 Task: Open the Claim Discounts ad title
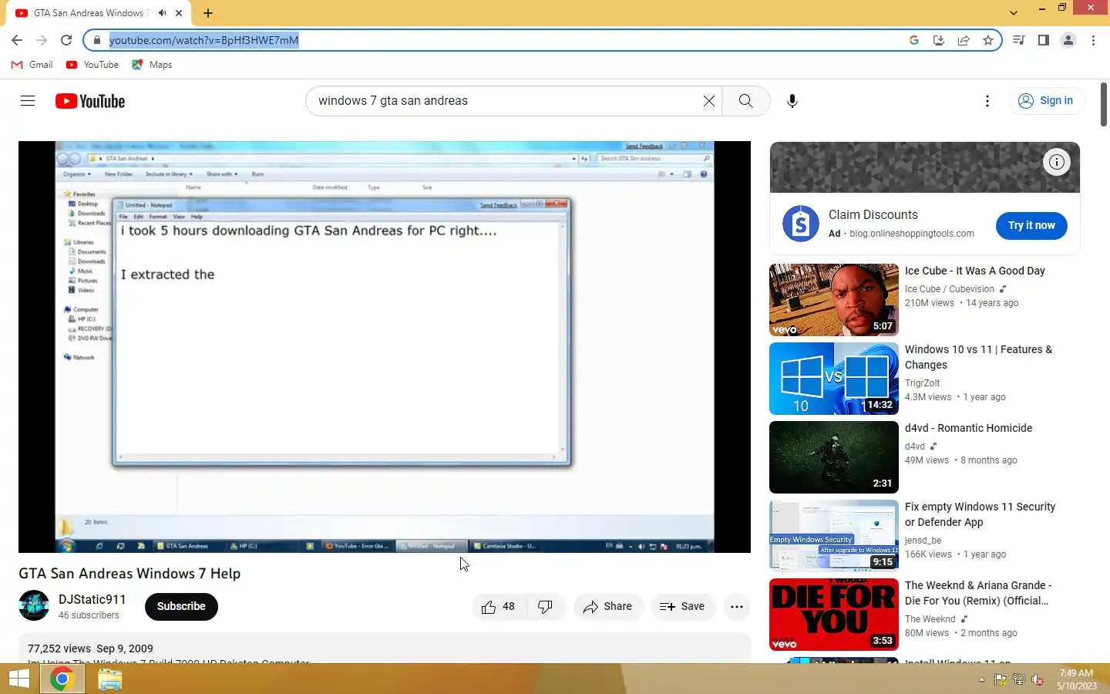(x=873, y=215)
